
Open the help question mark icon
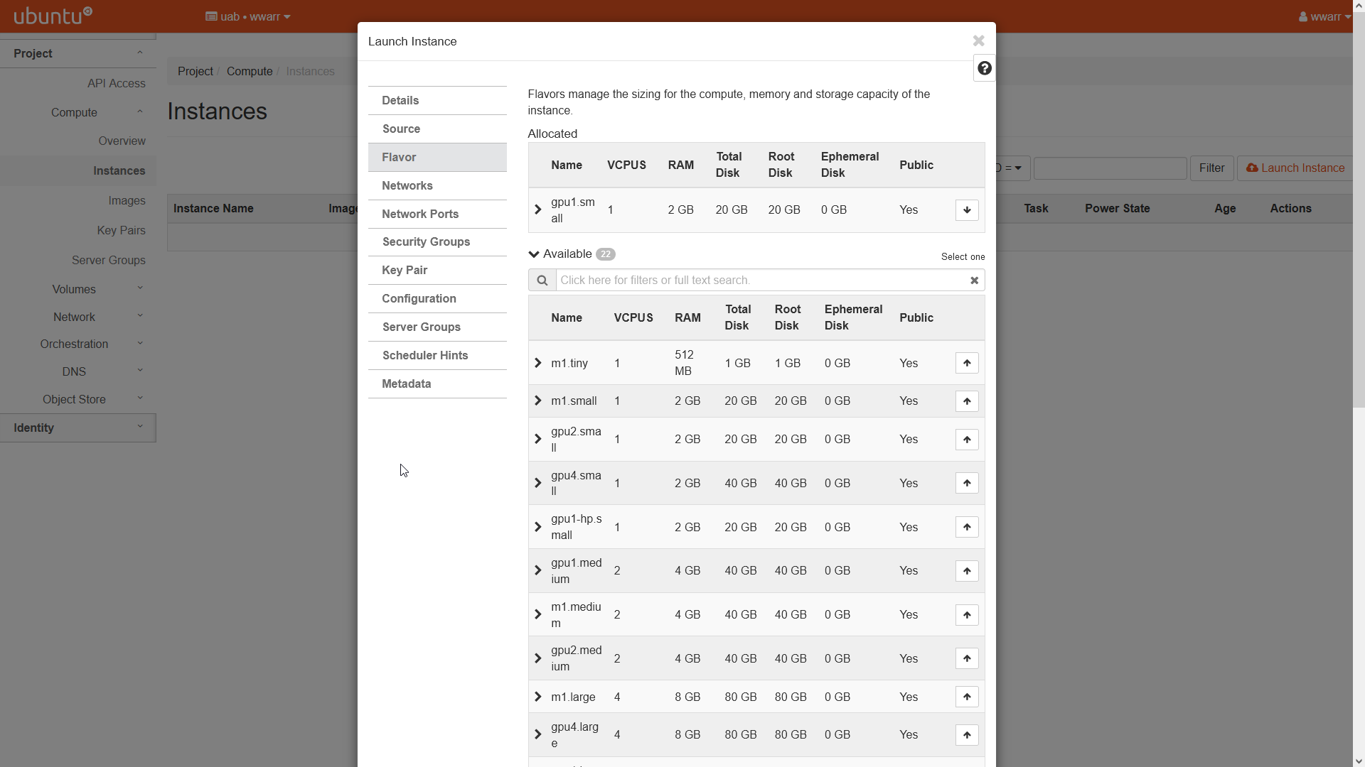tap(985, 68)
